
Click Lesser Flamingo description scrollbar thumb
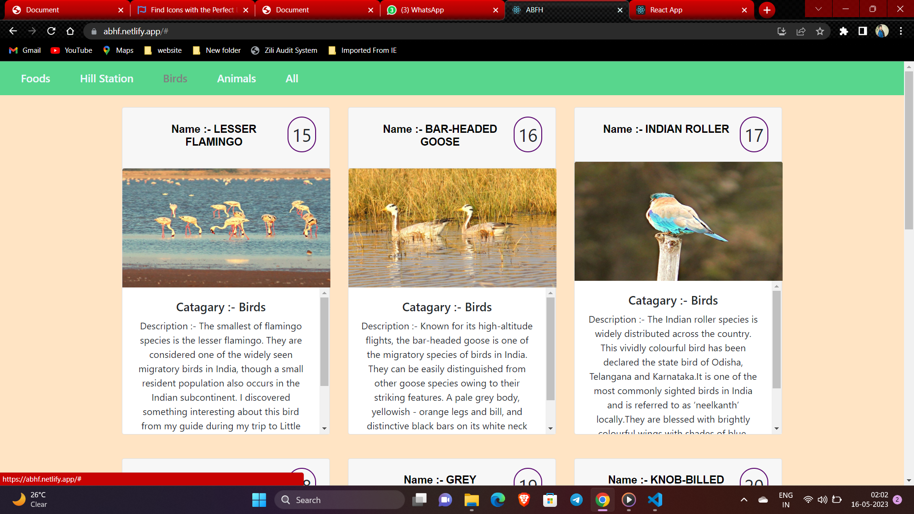[324, 342]
